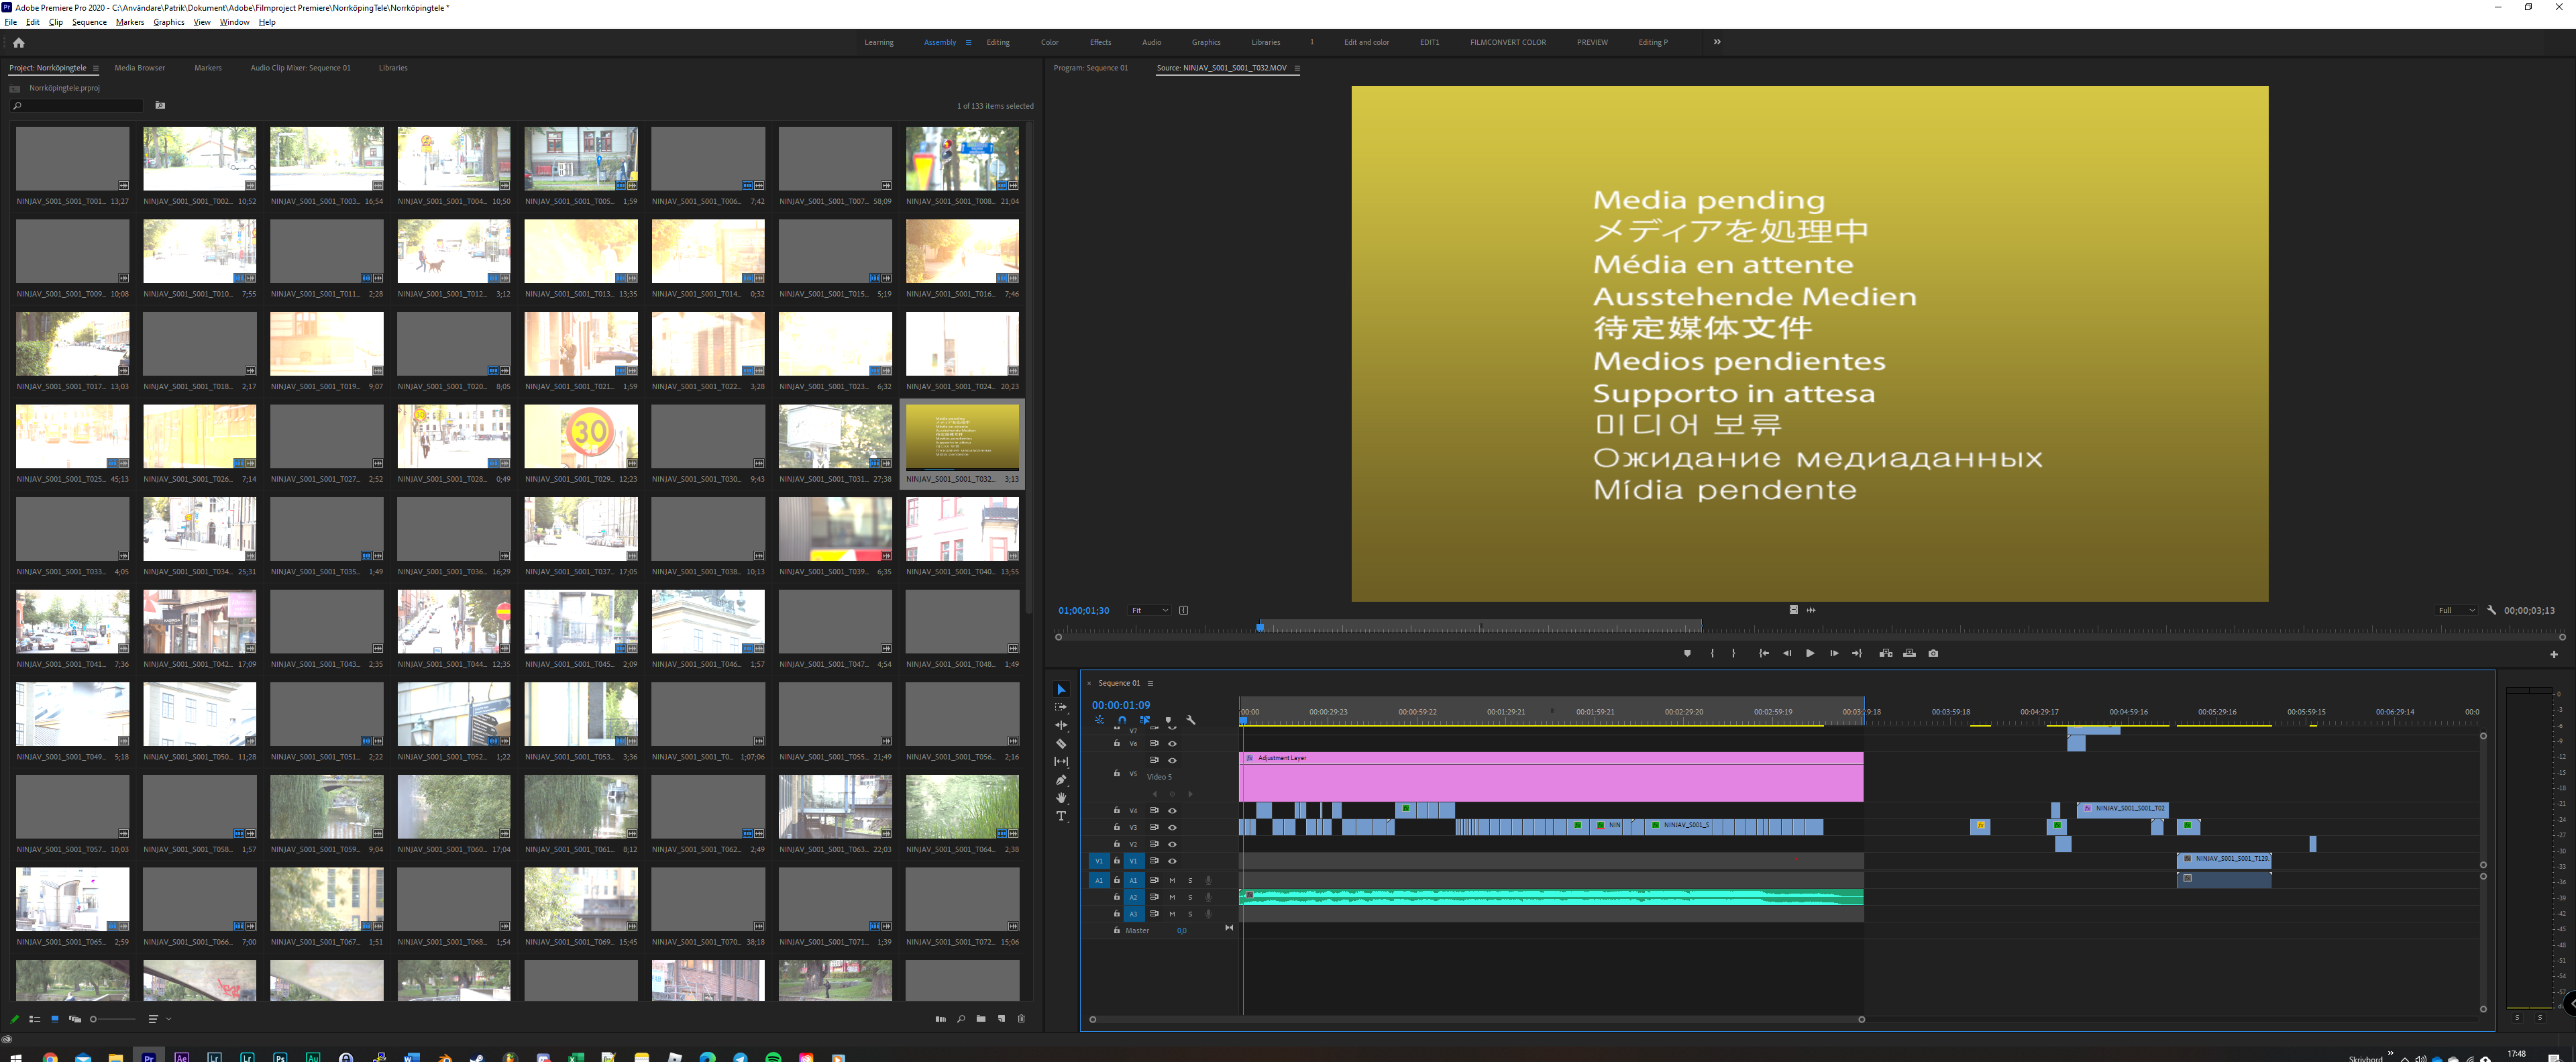
Task: Show more workspaces with double chevron
Action: (1717, 42)
